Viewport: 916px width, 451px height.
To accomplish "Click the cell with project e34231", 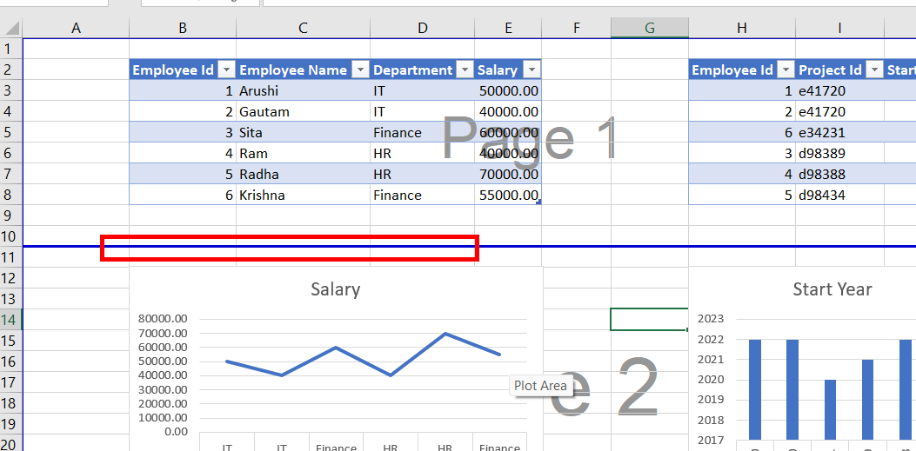I will tap(839, 133).
